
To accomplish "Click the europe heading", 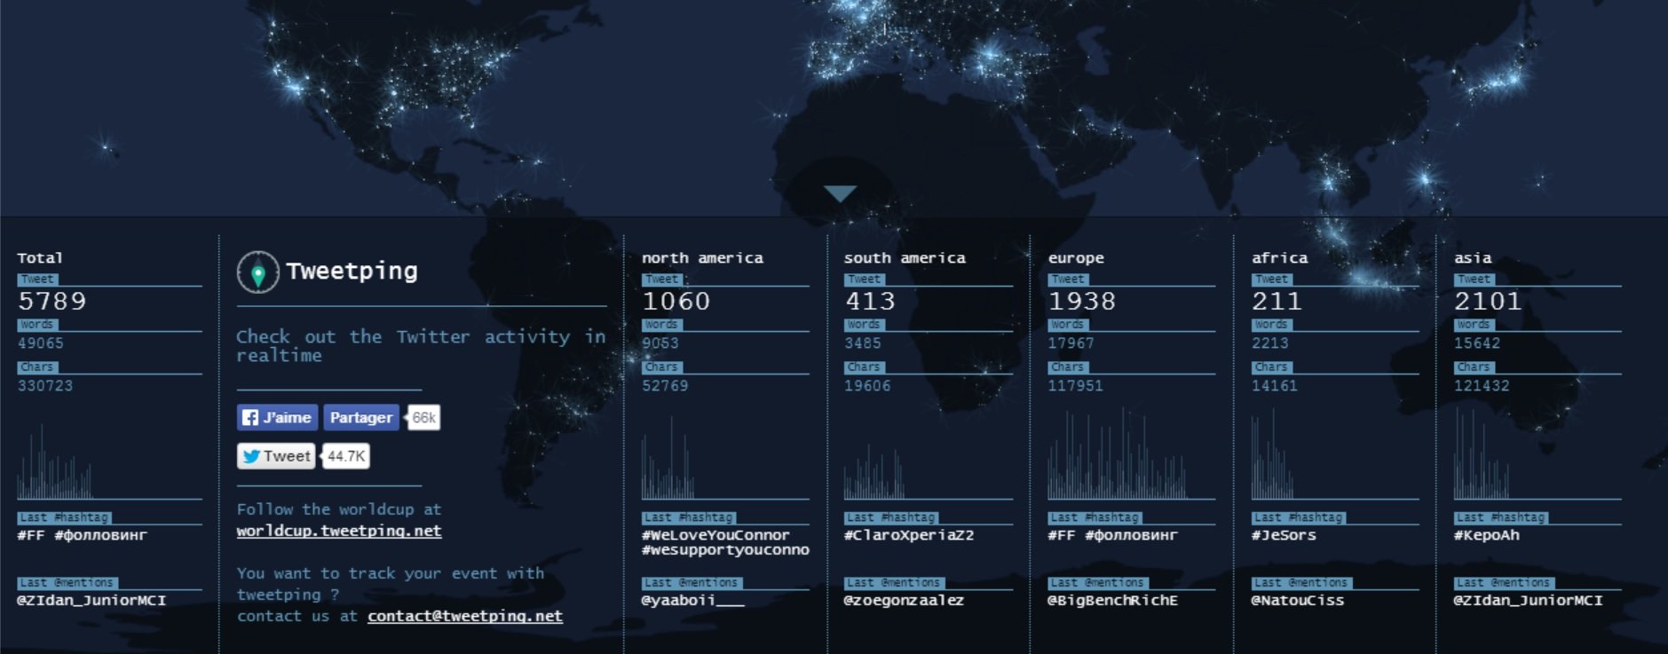I will [1076, 258].
